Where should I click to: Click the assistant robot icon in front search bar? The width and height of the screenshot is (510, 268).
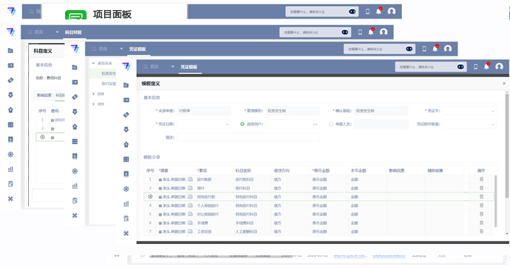(460, 66)
